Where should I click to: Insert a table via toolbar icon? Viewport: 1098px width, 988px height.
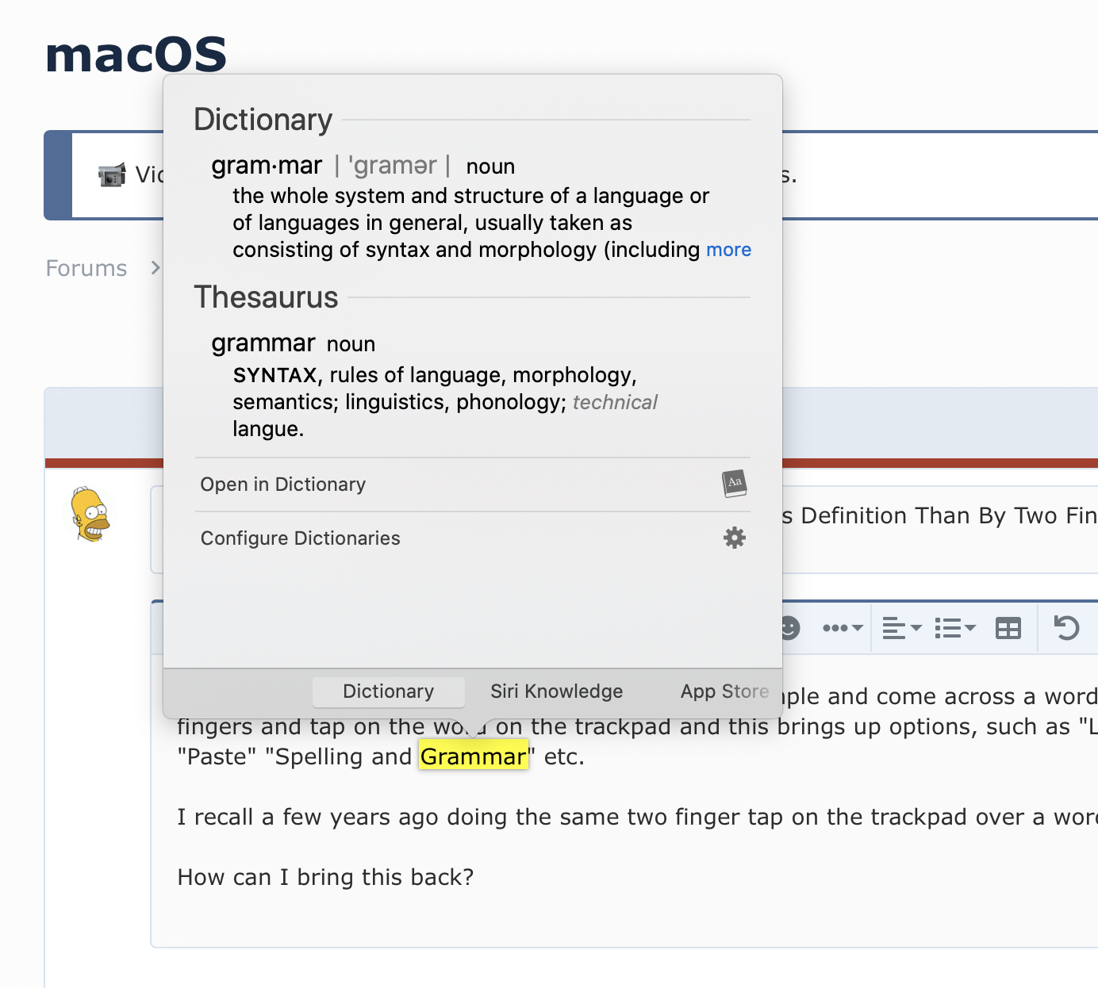tap(1008, 629)
